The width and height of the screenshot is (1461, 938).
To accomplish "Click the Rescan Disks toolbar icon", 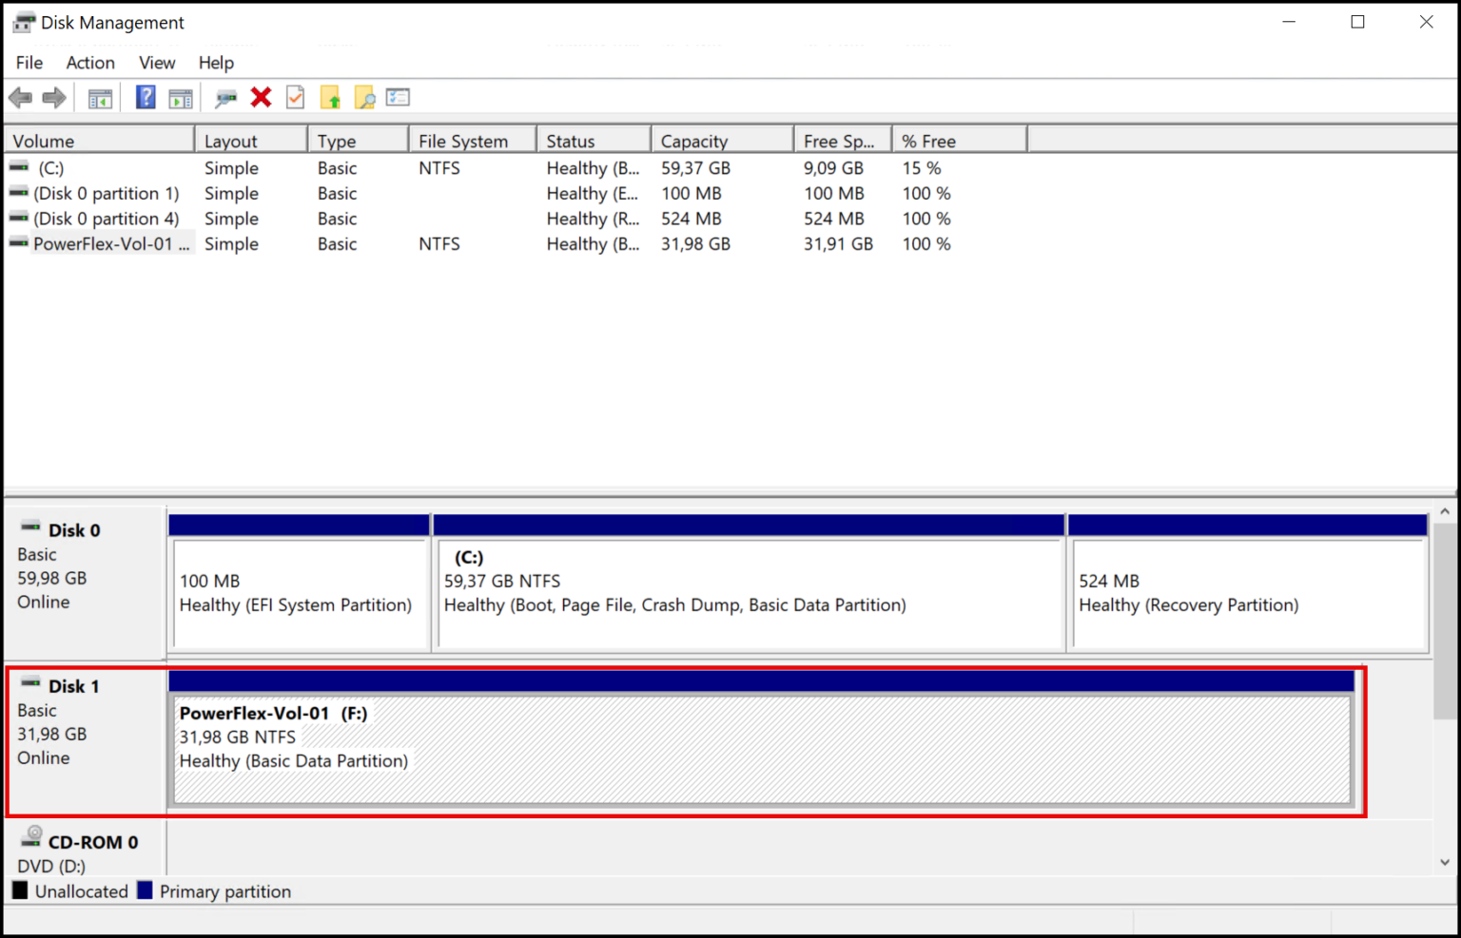I will click(225, 97).
